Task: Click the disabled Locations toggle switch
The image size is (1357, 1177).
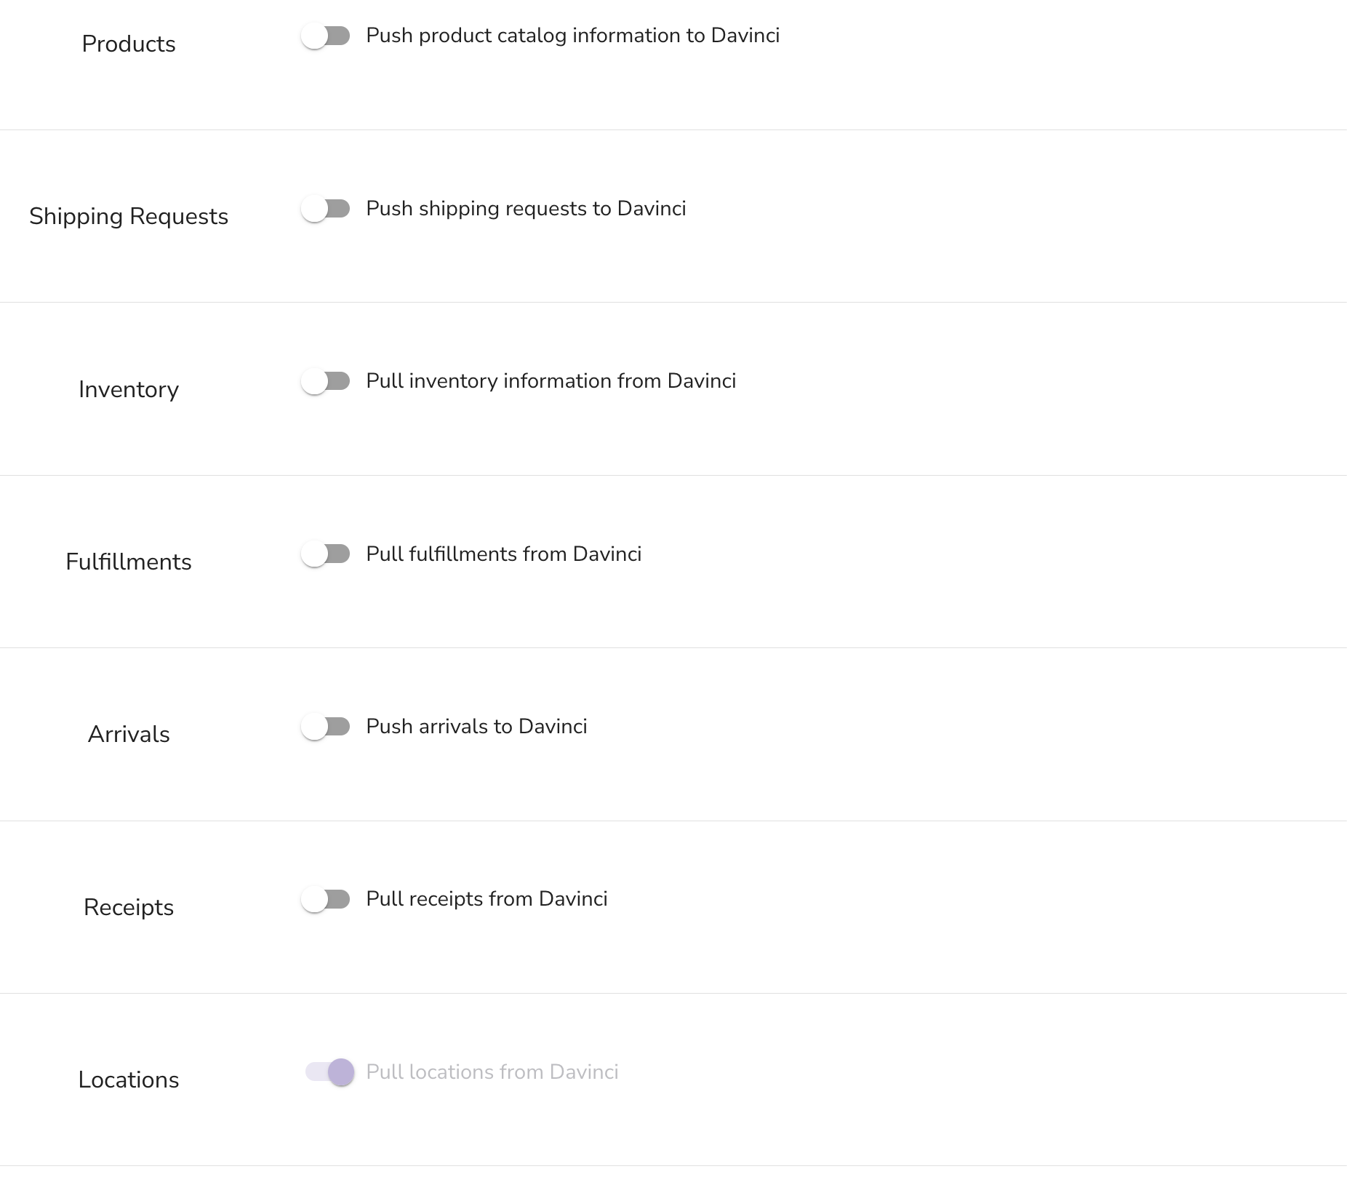Action: (330, 1072)
